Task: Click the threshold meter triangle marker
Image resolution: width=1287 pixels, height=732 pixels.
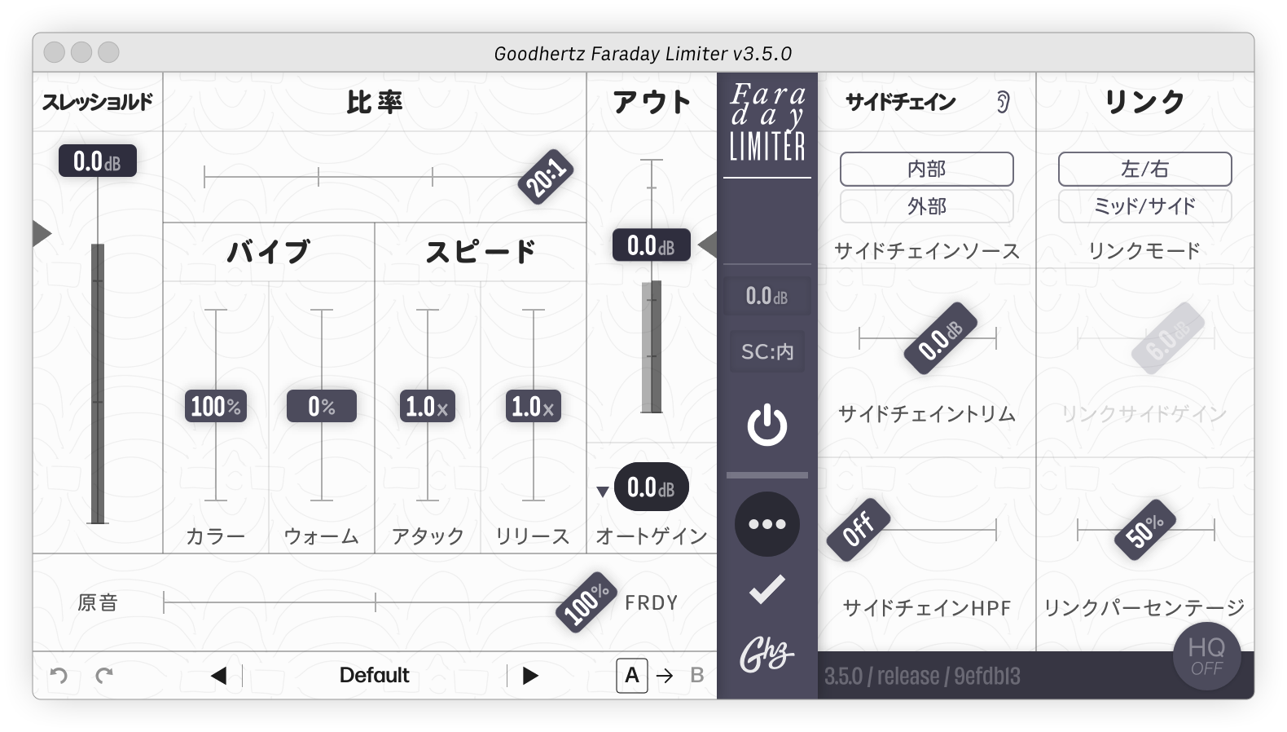Action: click(42, 233)
